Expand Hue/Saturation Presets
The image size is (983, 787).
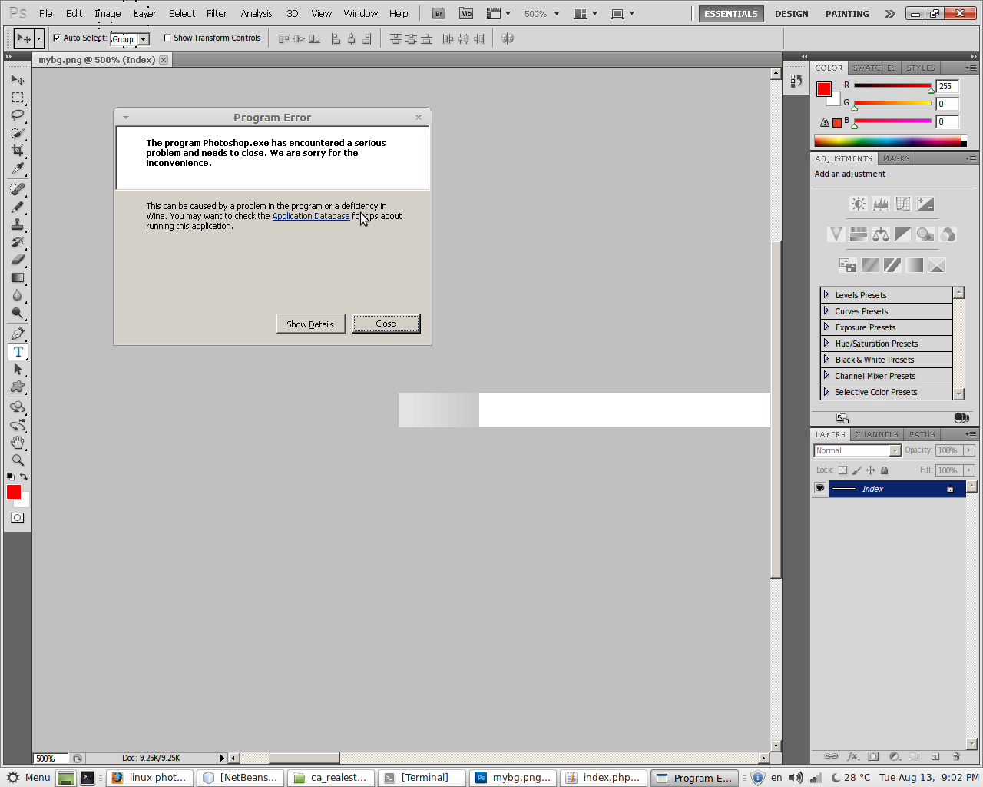[x=826, y=344]
